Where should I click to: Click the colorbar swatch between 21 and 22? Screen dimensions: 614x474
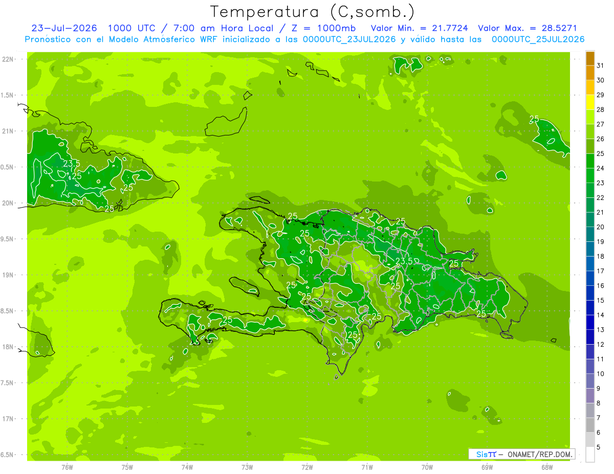coord(590,205)
